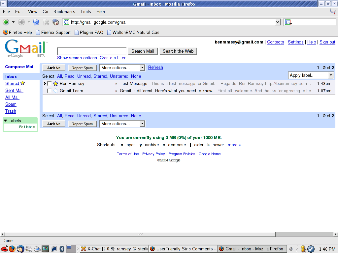Select the checkbox beside Ben Ramsey's email

(x=49, y=83)
